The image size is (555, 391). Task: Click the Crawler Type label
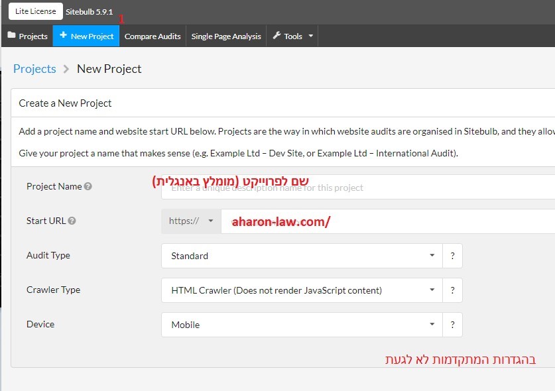click(x=54, y=290)
